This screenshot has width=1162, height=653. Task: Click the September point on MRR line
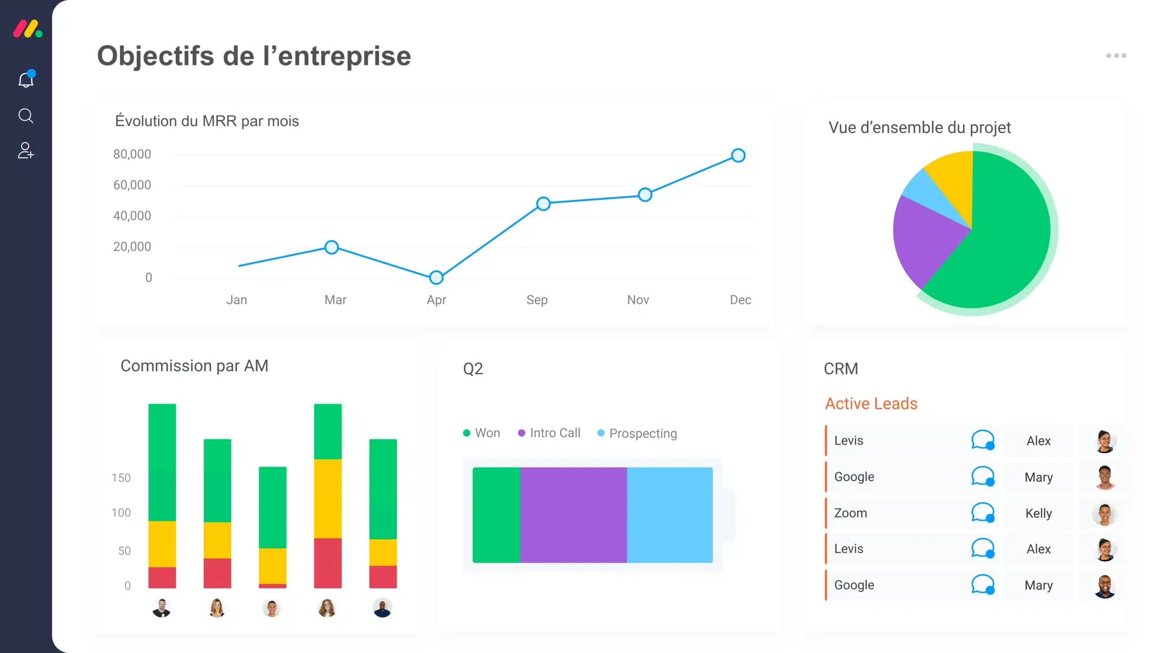pos(543,204)
